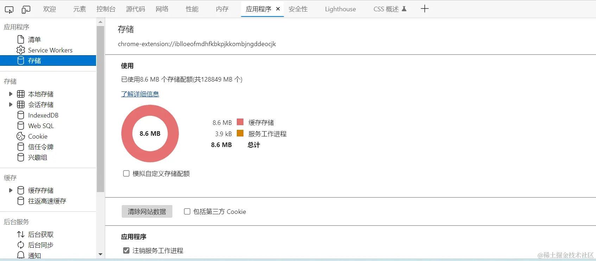Click the 会话存储 grid icon
The height and width of the screenshot is (261, 596).
[x=21, y=104]
